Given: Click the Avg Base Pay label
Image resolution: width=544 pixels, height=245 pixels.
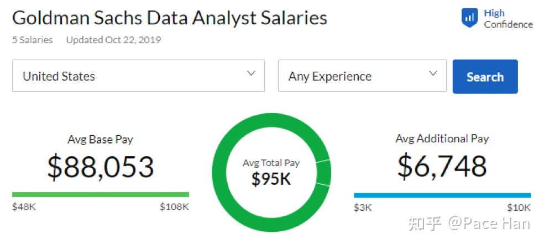Looking at the screenshot, I should tap(100, 139).
